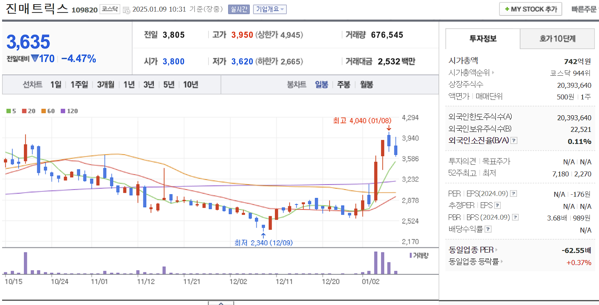Click the market cap value 742억원
Viewport: 599px width, 305px height.
coord(577,62)
